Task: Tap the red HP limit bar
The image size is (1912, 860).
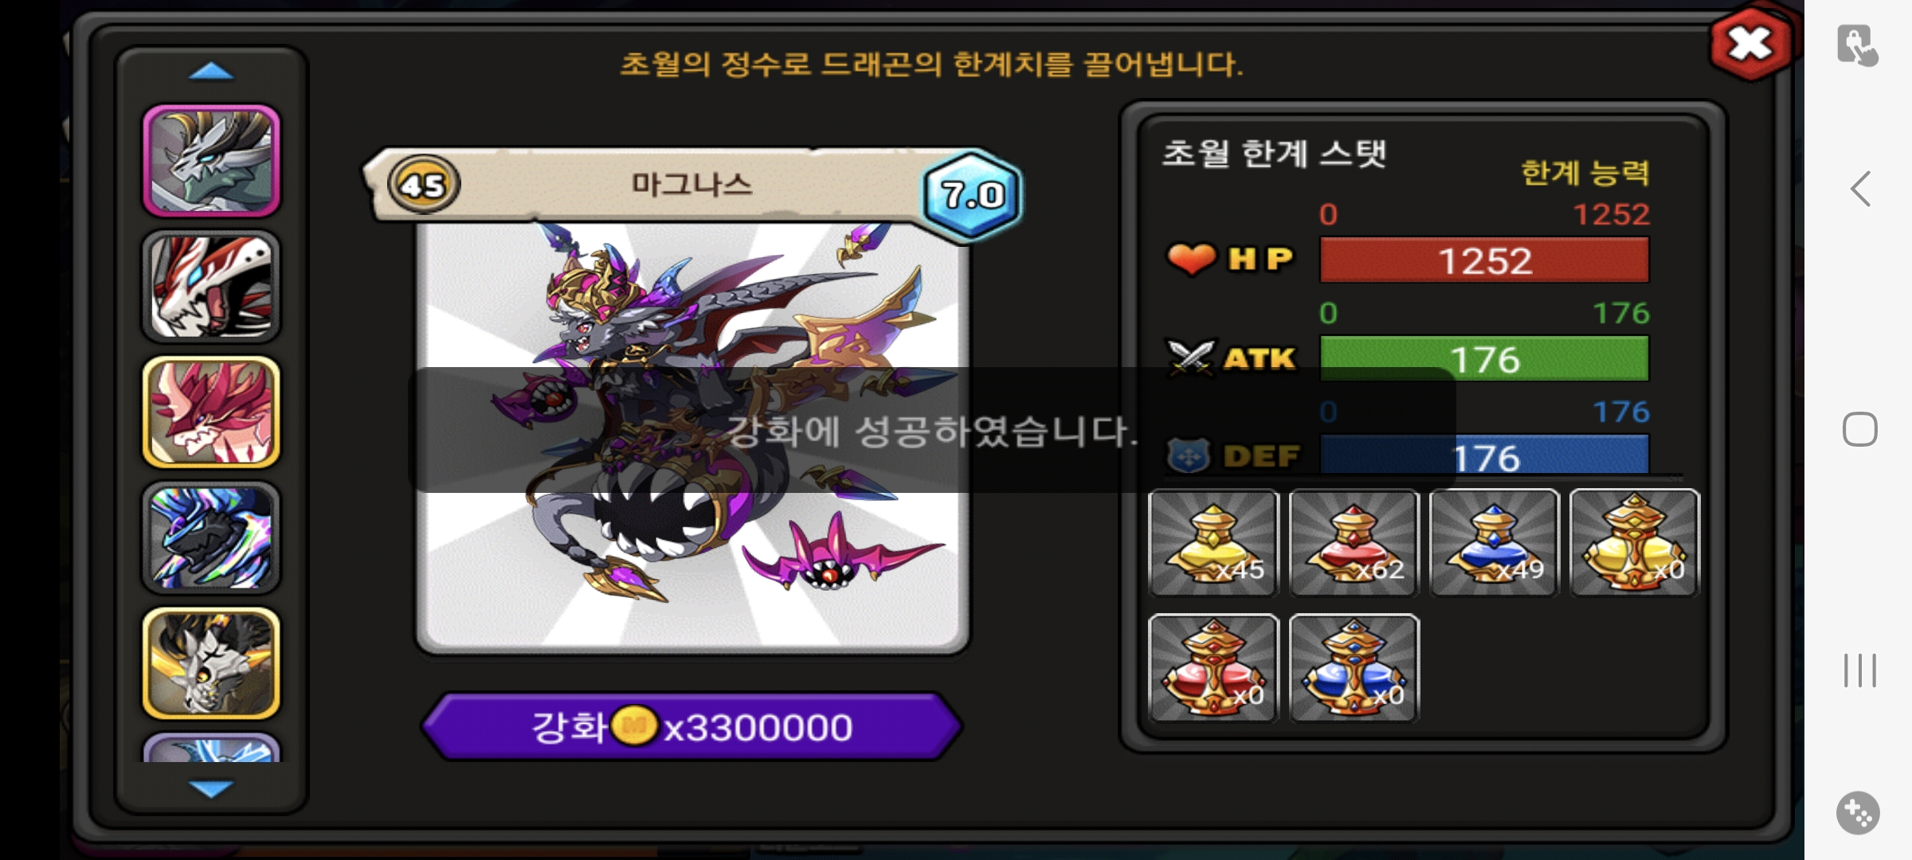Action: pyautogui.click(x=1484, y=260)
